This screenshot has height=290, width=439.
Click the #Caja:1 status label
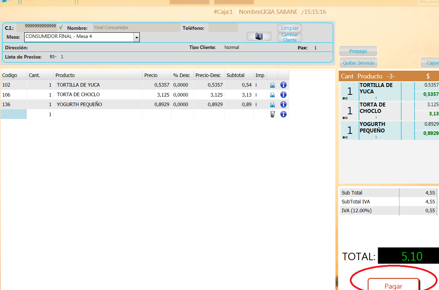tap(223, 12)
